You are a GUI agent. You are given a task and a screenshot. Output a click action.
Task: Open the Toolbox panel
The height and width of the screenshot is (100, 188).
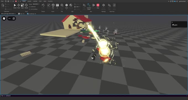49,6
